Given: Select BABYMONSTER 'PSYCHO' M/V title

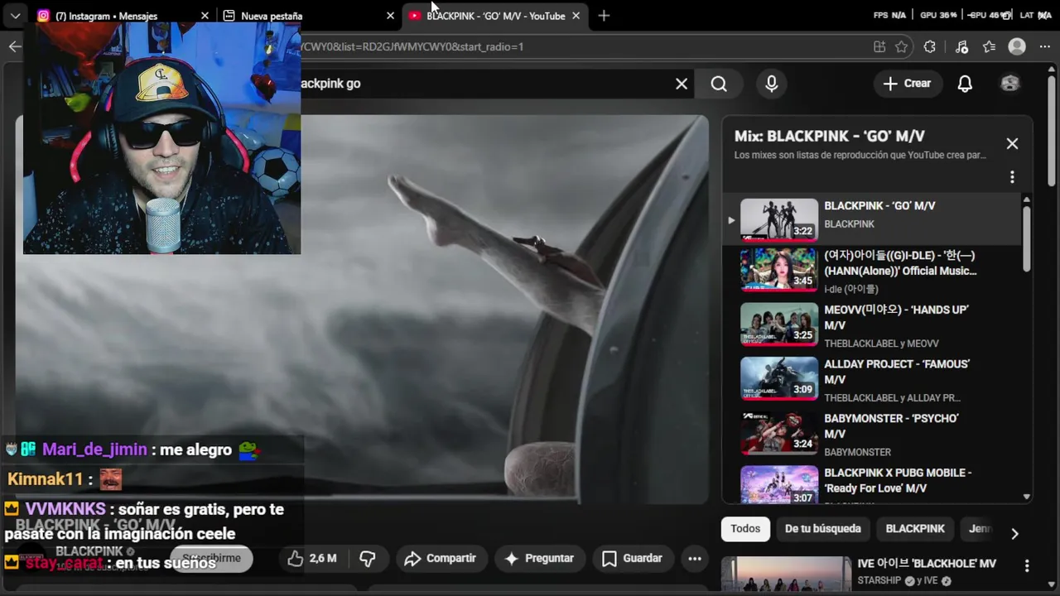Looking at the screenshot, I should tap(891, 426).
